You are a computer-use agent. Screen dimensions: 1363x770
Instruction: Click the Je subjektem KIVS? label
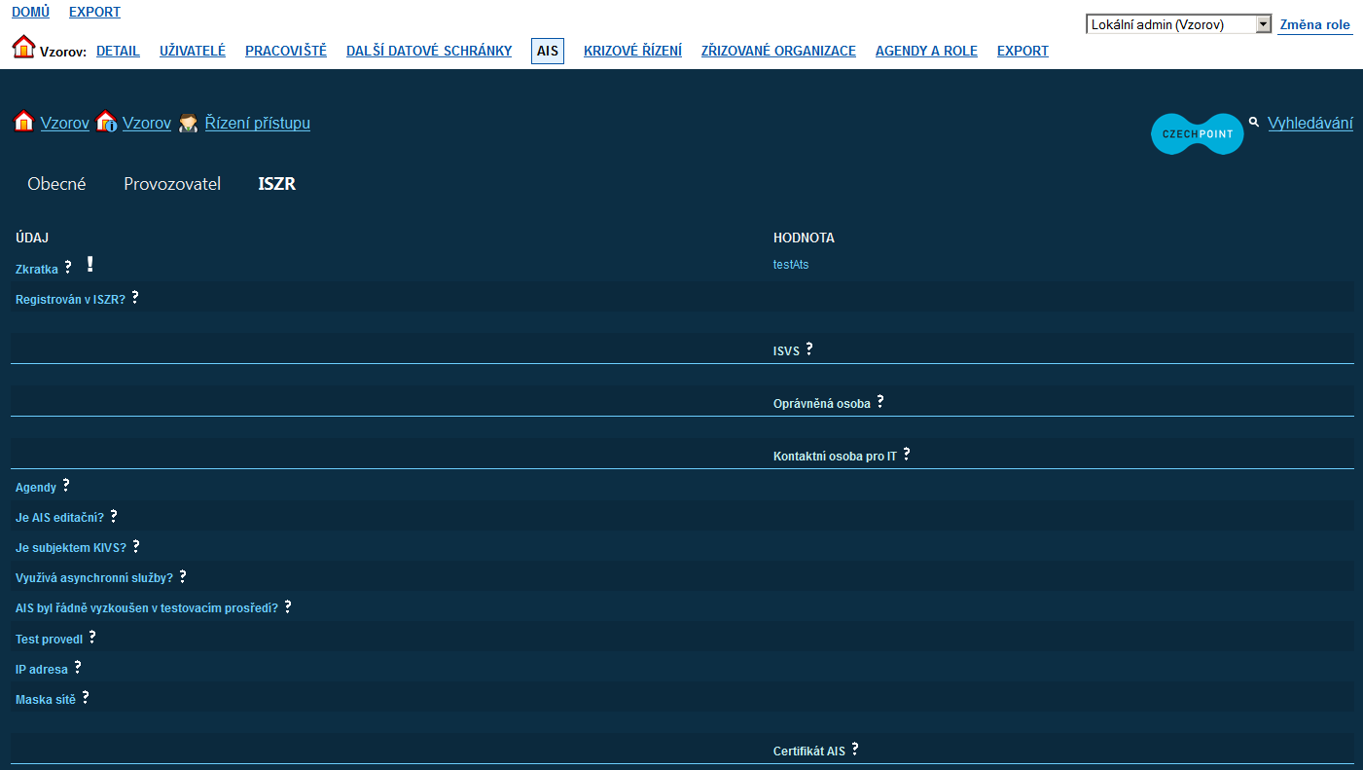pos(71,548)
